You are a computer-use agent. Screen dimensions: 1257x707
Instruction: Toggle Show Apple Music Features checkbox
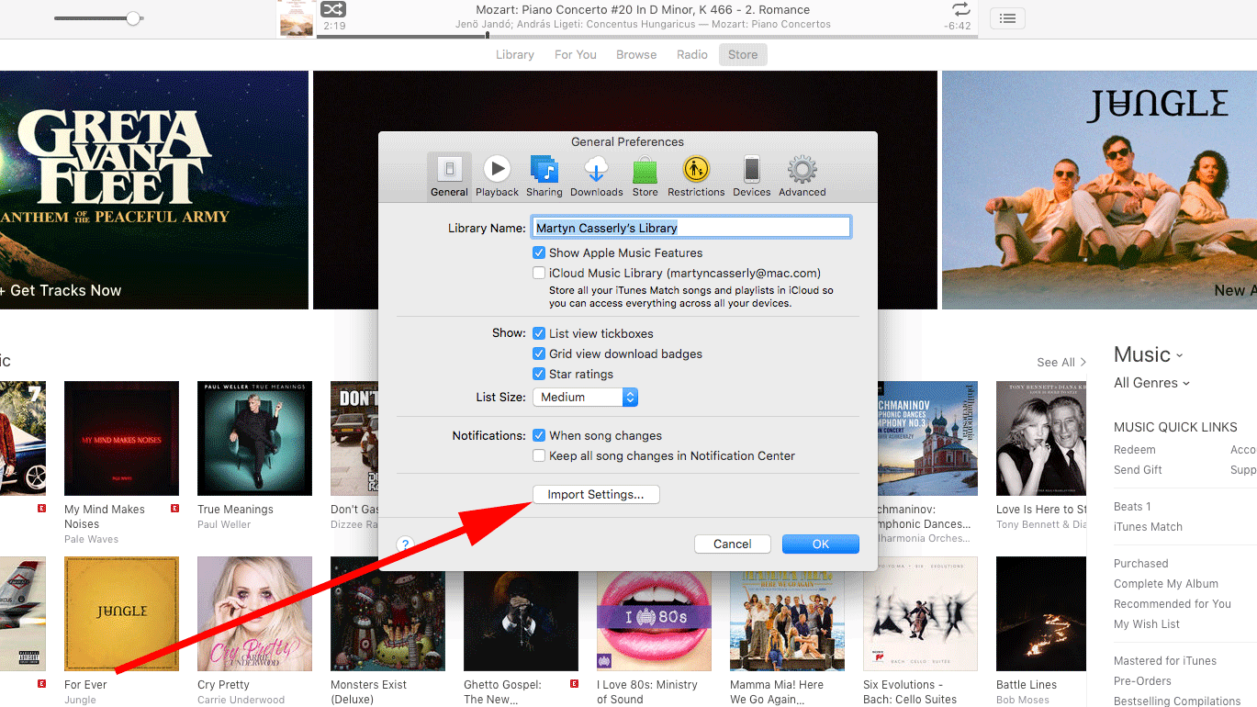pyautogui.click(x=539, y=252)
